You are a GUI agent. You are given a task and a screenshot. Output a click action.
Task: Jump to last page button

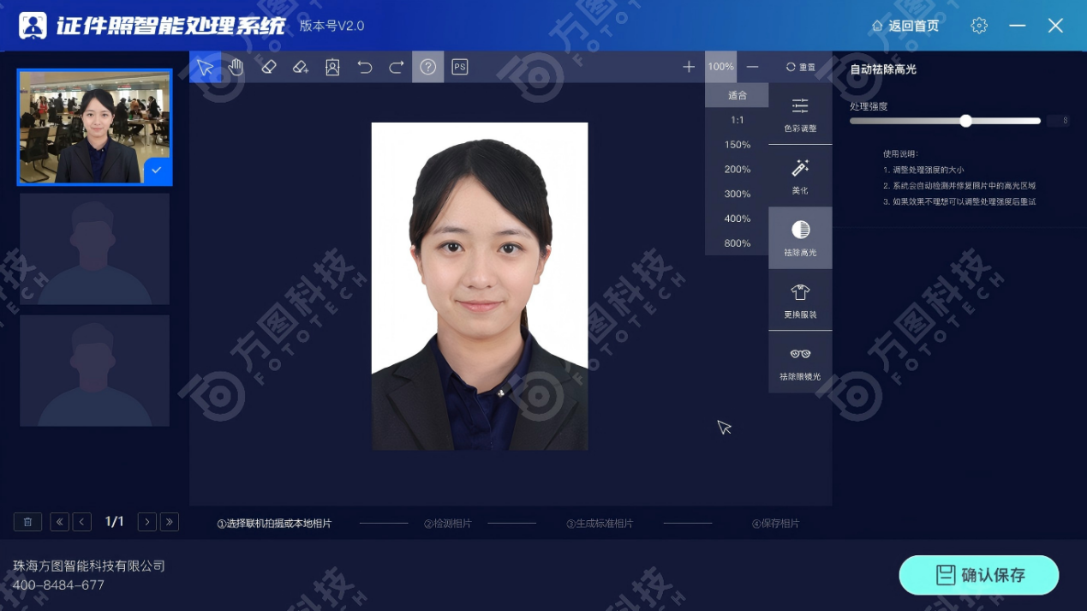[x=170, y=522]
